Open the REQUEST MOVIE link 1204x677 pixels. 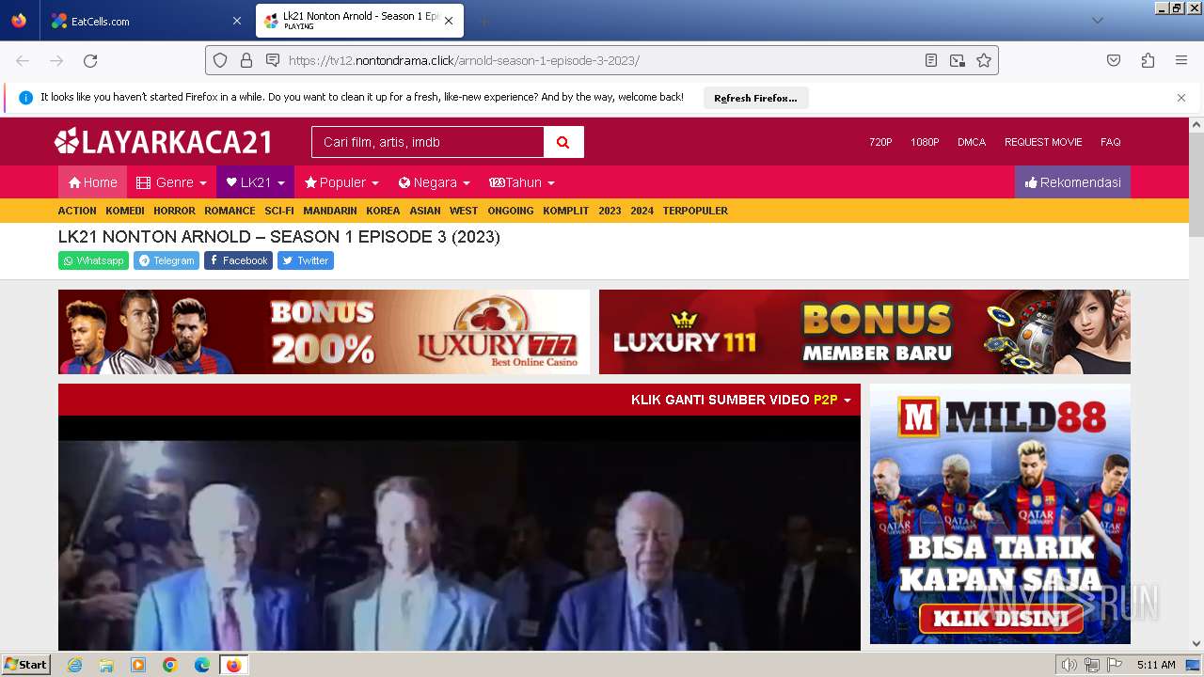[1043, 142]
